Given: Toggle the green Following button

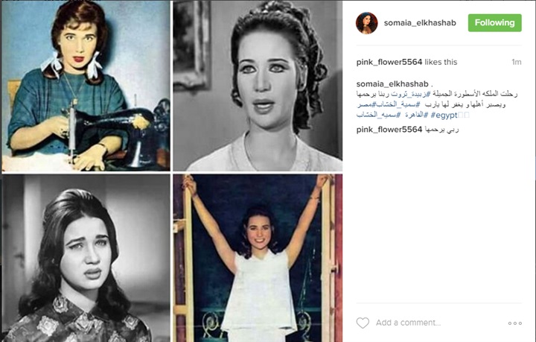Looking at the screenshot, I should click(x=494, y=23).
